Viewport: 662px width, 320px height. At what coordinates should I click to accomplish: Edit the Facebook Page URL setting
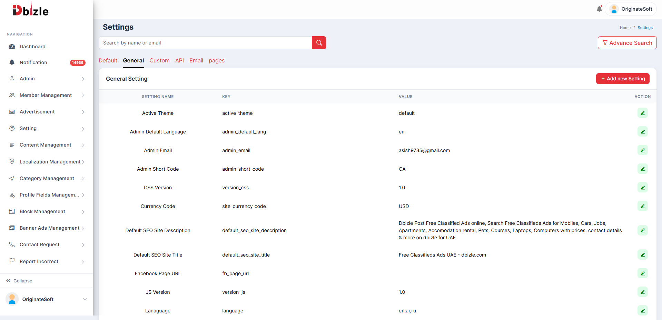[642, 273]
